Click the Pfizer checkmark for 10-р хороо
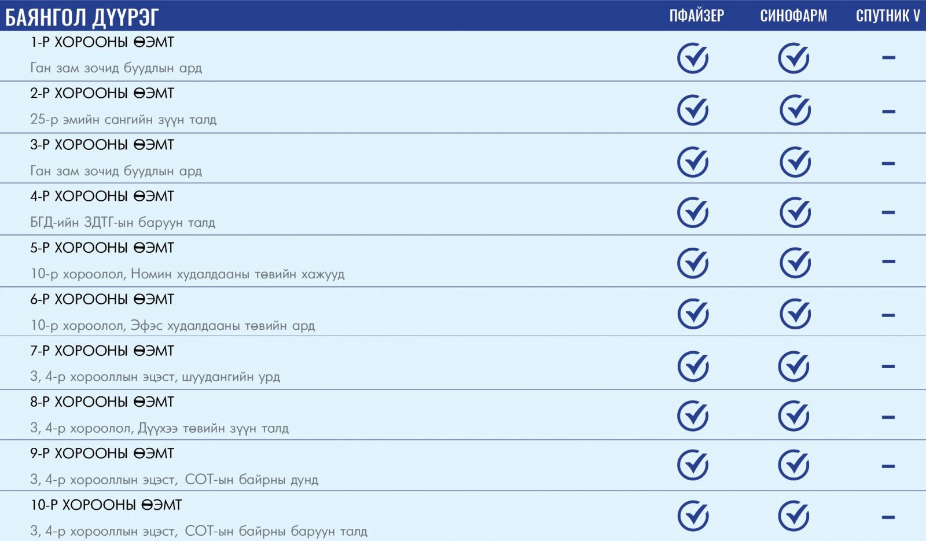926x541 pixels. tap(693, 516)
